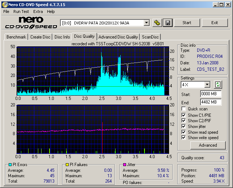This screenshot has height=188, width=233.
Task: Click the refresh speed list icon
Action: [x=218, y=84]
